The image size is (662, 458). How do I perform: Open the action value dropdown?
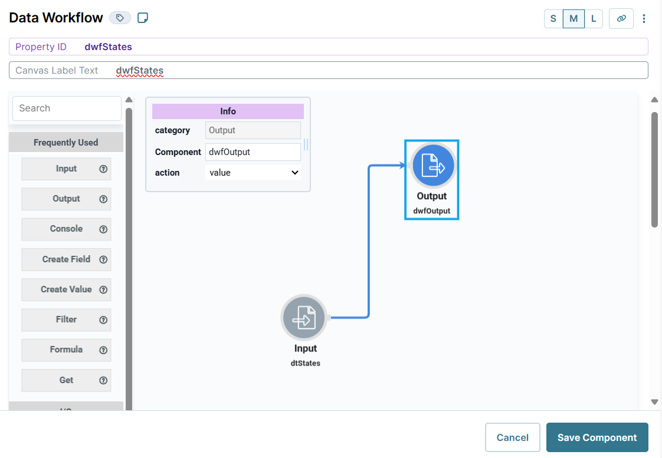[253, 173]
